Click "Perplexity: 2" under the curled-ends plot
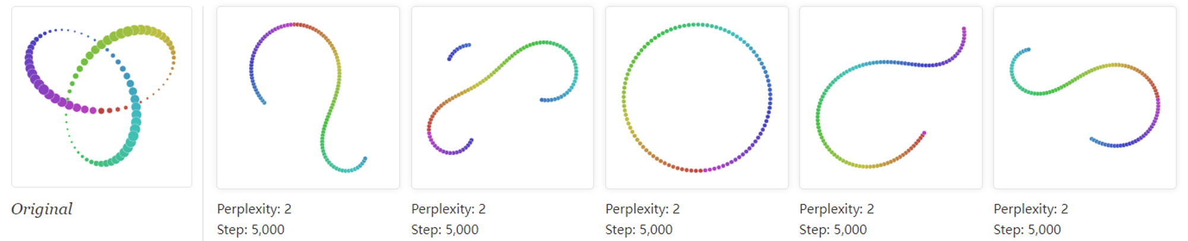The image size is (1188, 241). point(448,209)
